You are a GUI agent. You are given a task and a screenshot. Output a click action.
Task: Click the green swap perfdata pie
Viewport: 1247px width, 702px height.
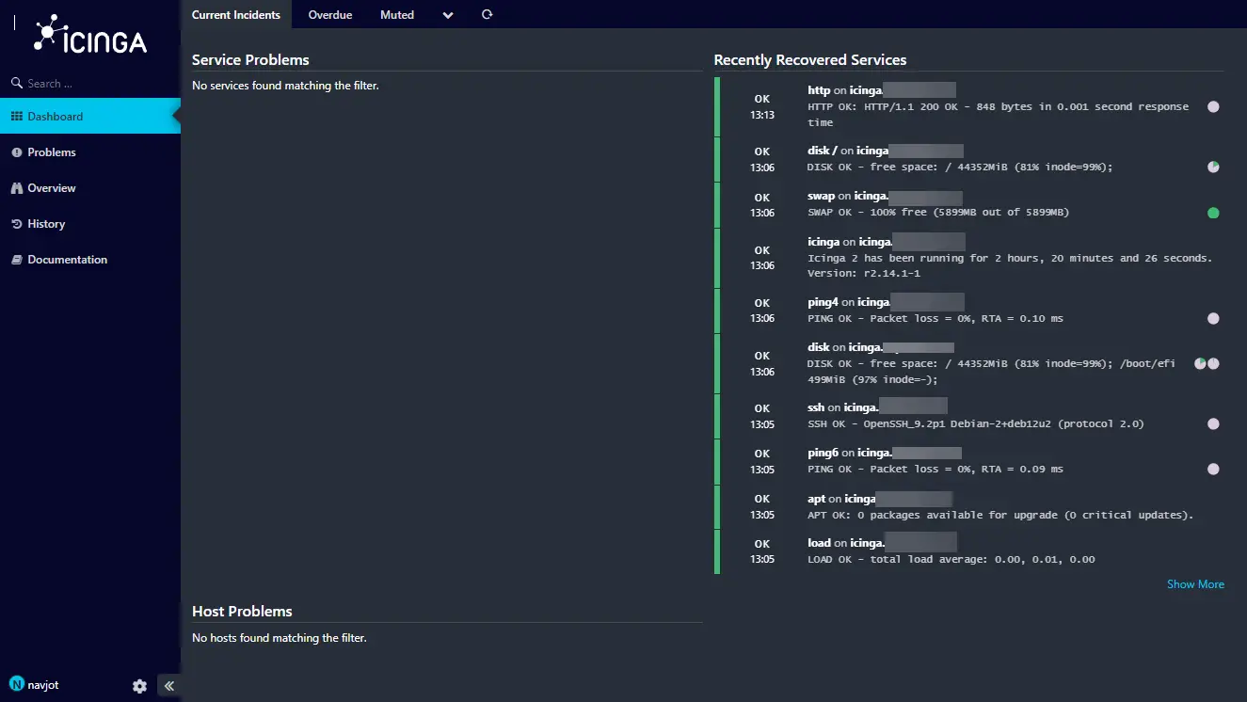[1213, 213]
